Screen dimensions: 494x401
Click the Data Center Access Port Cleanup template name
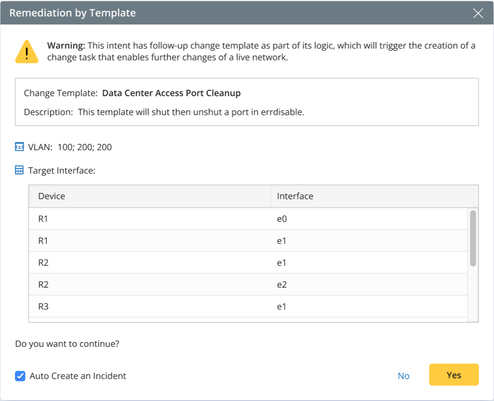tap(171, 93)
